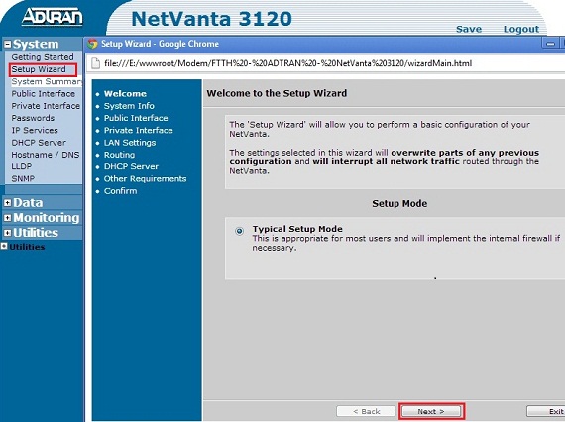Go to Confirm wizard step

tap(120, 191)
